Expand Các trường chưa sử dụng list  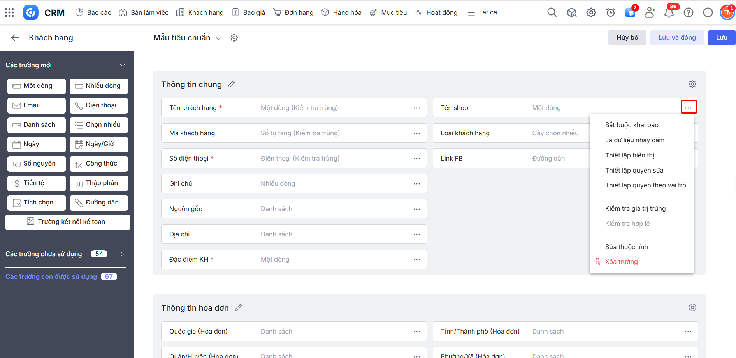122,254
